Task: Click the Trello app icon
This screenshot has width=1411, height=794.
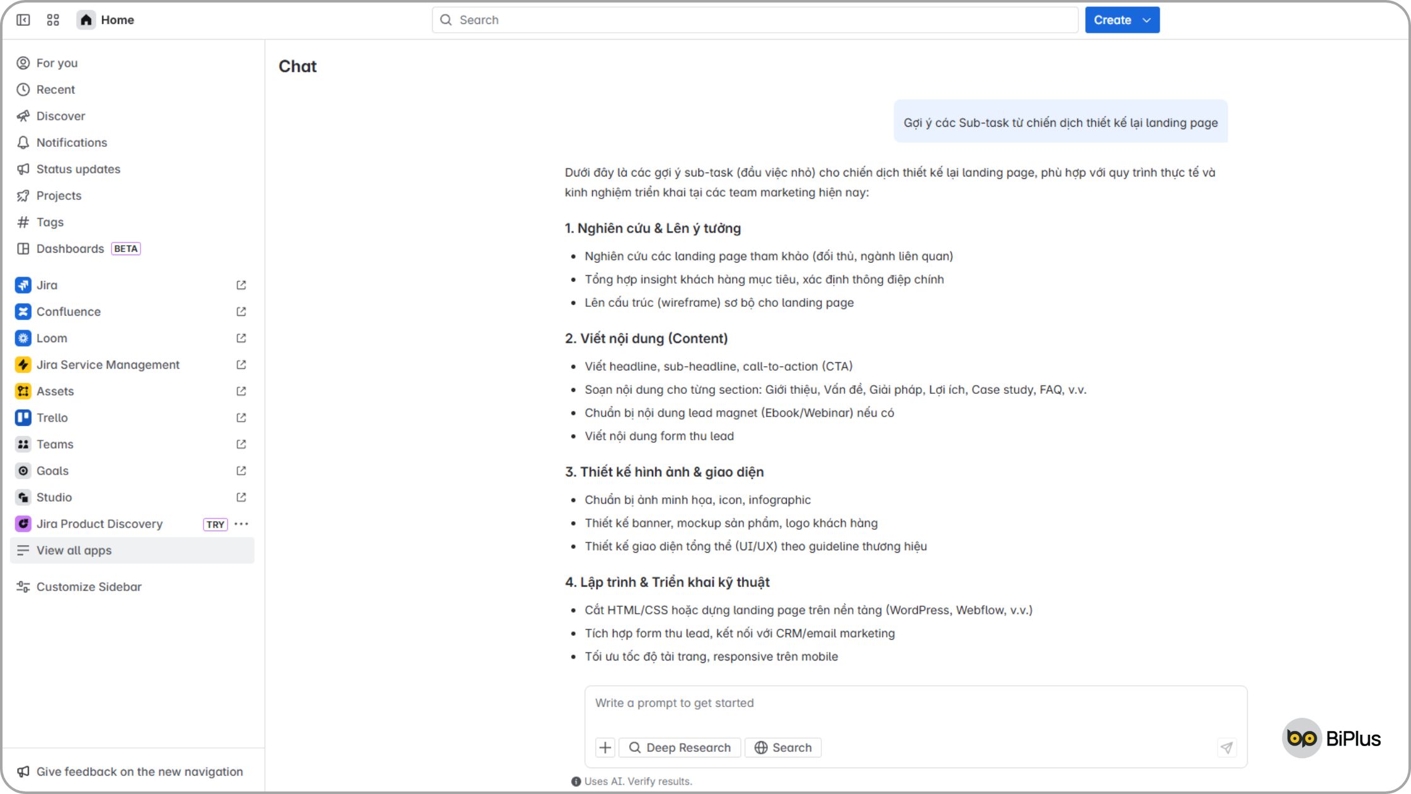Action: [x=23, y=417]
